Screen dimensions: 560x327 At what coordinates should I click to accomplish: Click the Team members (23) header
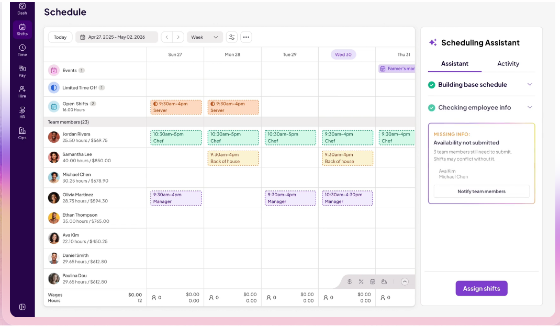(68, 122)
